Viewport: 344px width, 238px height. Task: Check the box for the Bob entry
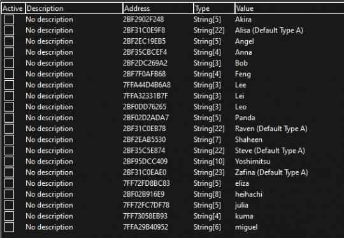tap(9, 63)
